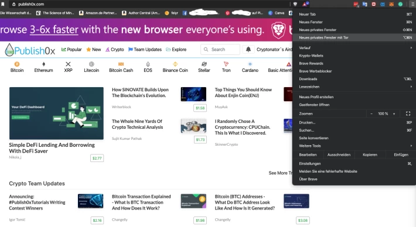Open the Brave Shields lion icon
The image size is (416, 227).
295,4
